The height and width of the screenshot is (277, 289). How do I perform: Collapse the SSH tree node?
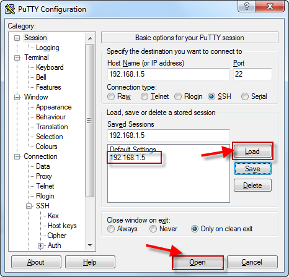coord(29,206)
